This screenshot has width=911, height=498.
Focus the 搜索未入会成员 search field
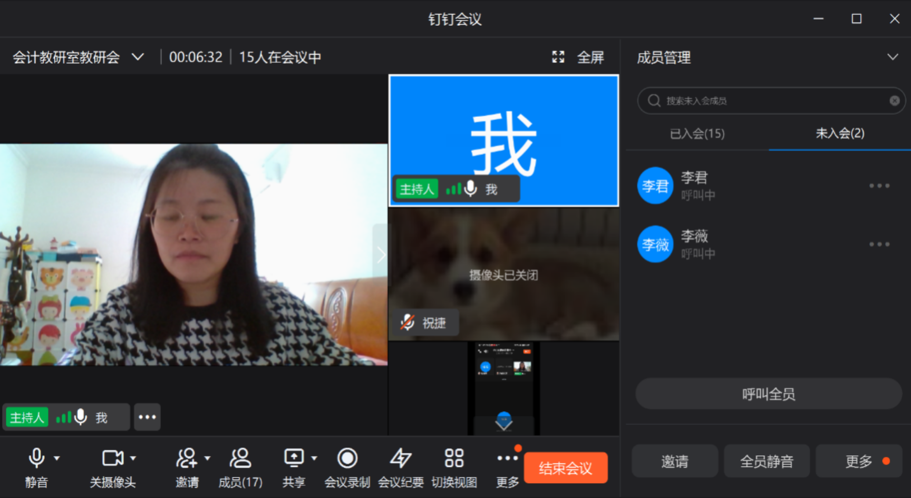coord(771,101)
